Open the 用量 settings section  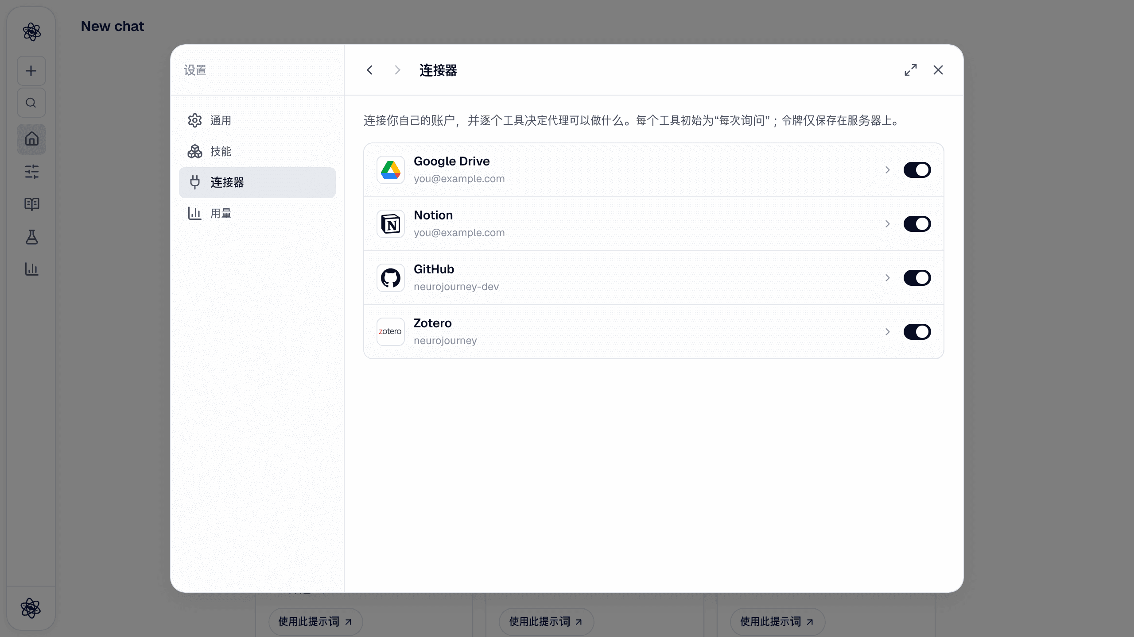(257, 213)
